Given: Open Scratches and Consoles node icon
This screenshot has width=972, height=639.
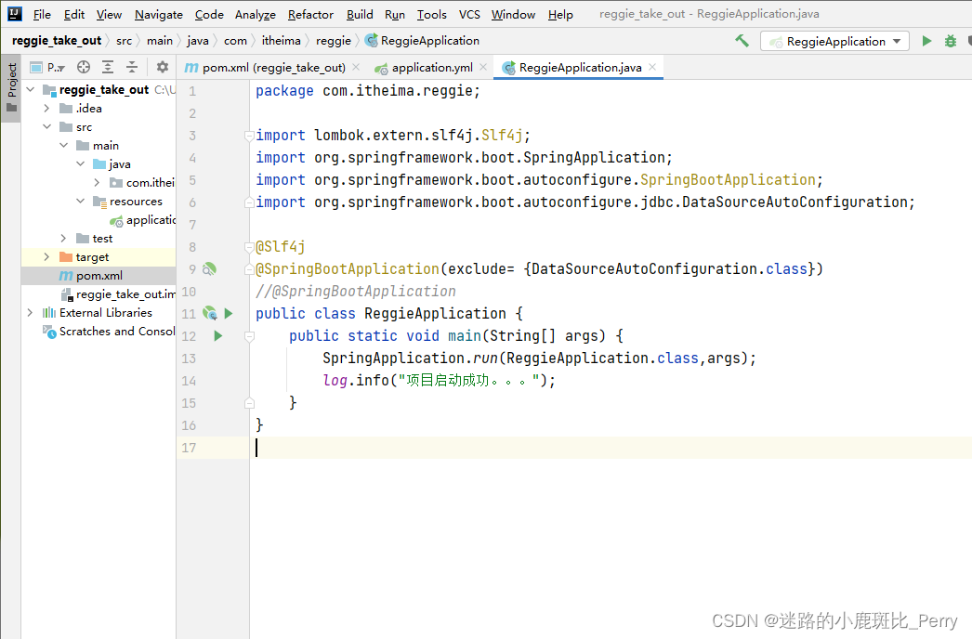Looking at the screenshot, I should pos(46,332).
